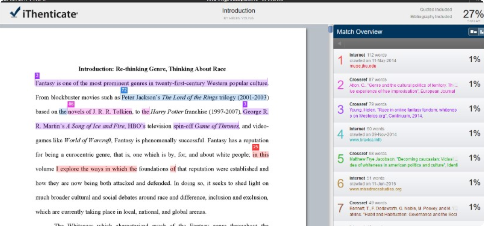Click the Introduction document title in header
The image size is (484, 226).
click(x=238, y=11)
